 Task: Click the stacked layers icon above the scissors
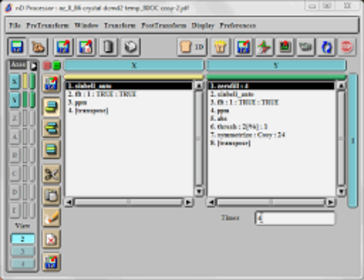pos(51,149)
